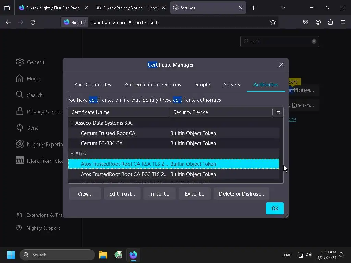Collapse the Atos certificate group
Image resolution: width=351 pixels, height=263 pixels.
coord(72,154)
